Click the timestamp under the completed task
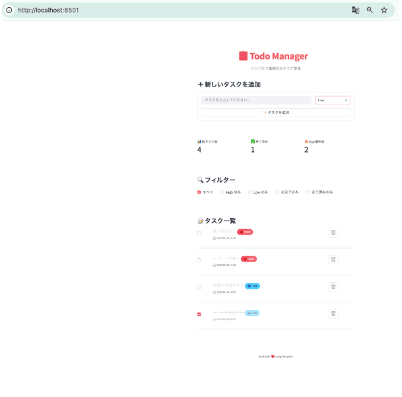 pyautogui.click(x=226, y=319)
